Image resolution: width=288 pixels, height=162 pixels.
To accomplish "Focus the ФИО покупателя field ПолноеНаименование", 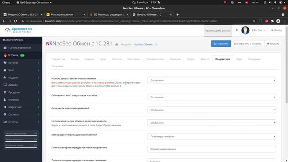I will click(x=211, y=149).
